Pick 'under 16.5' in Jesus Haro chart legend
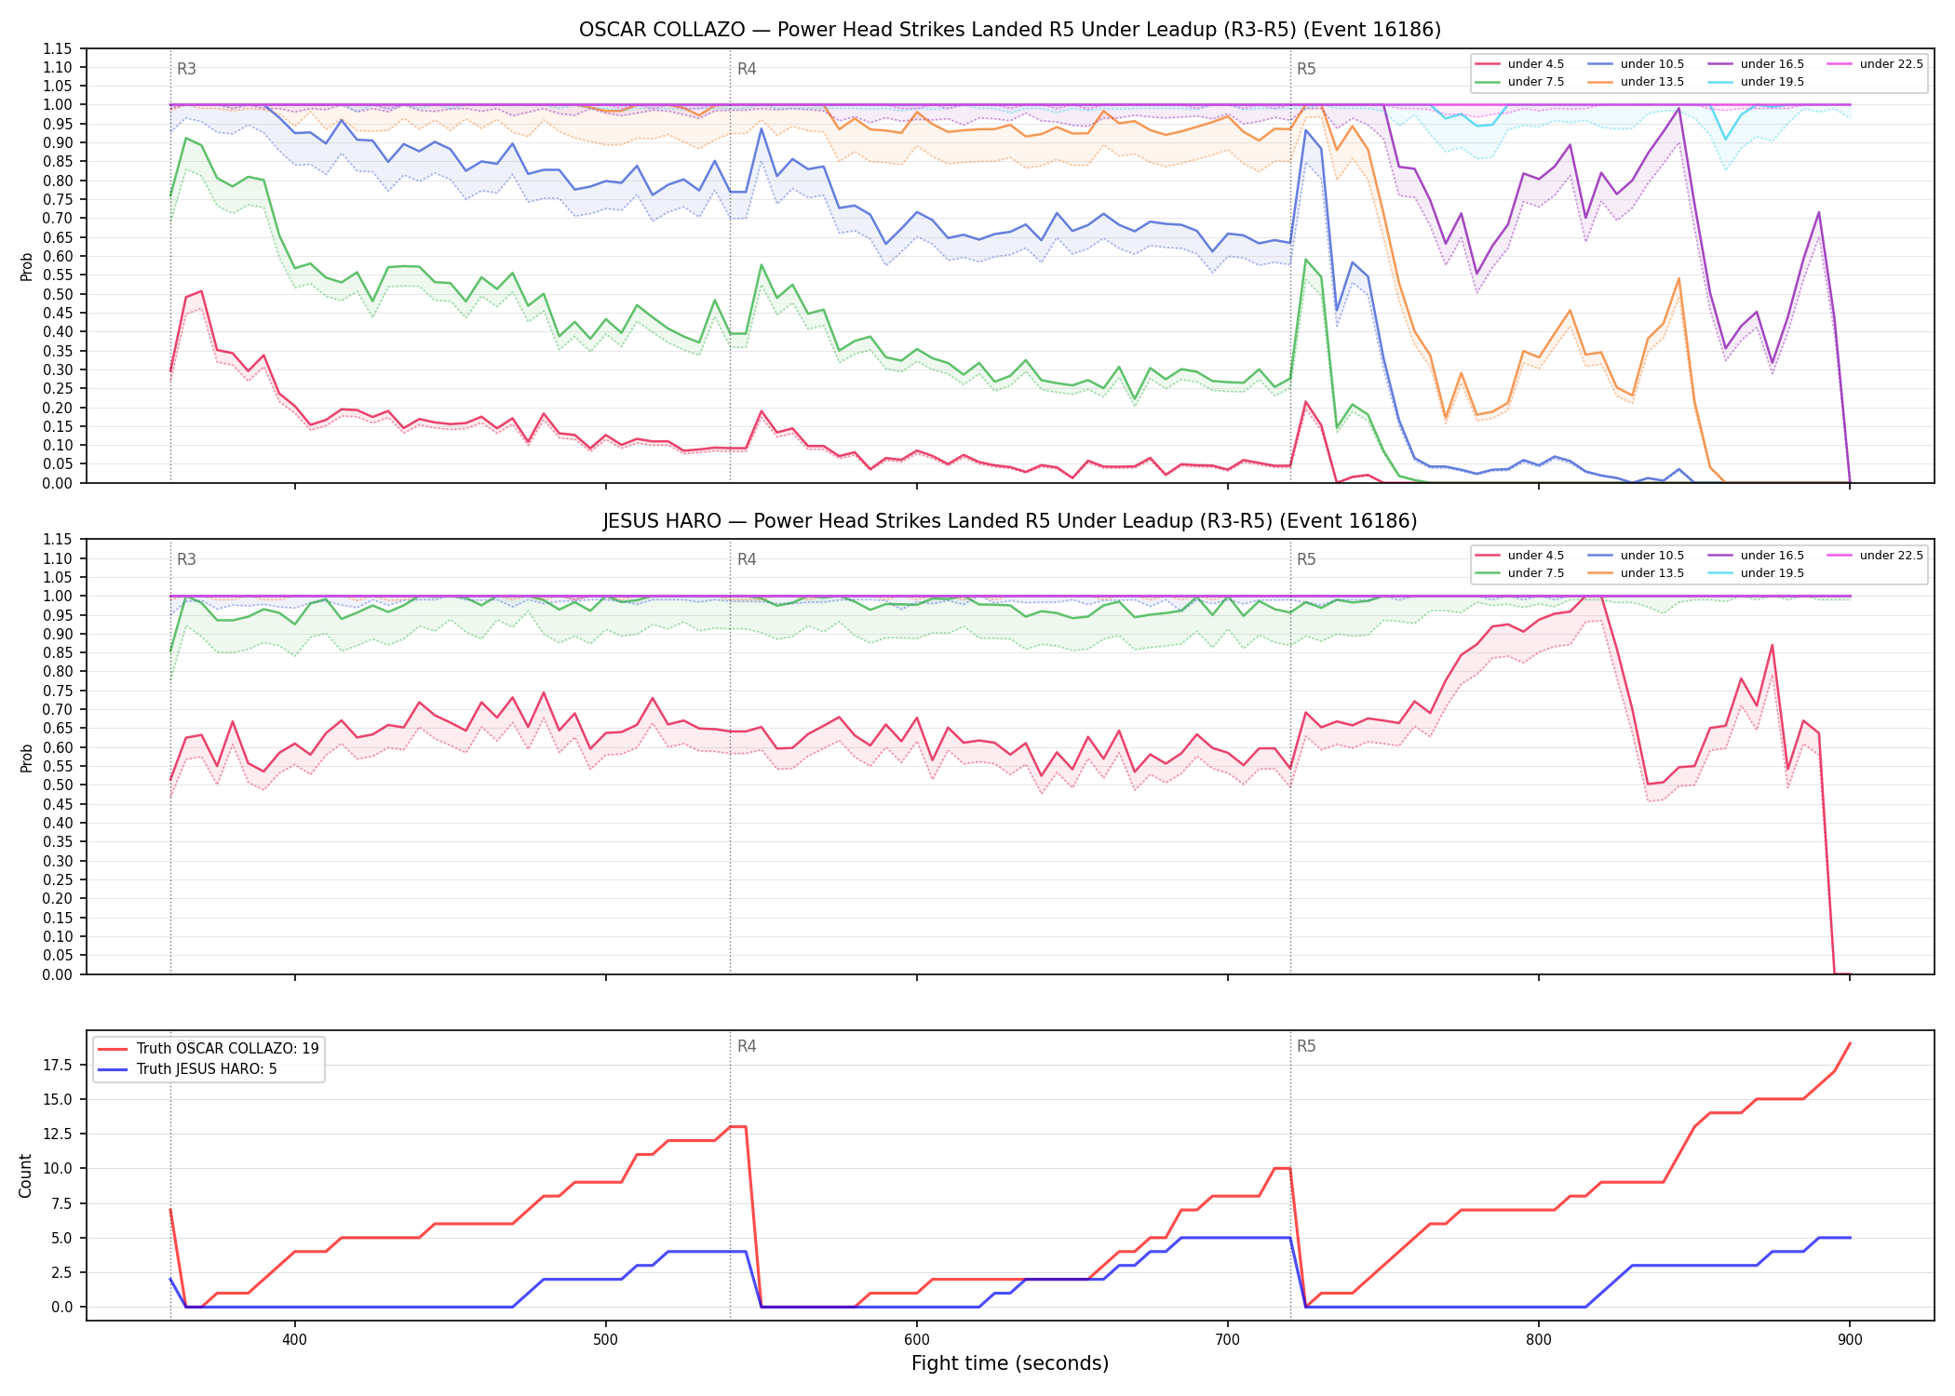Viewport: 1955px width, 1396px height. click(1757, 556)
